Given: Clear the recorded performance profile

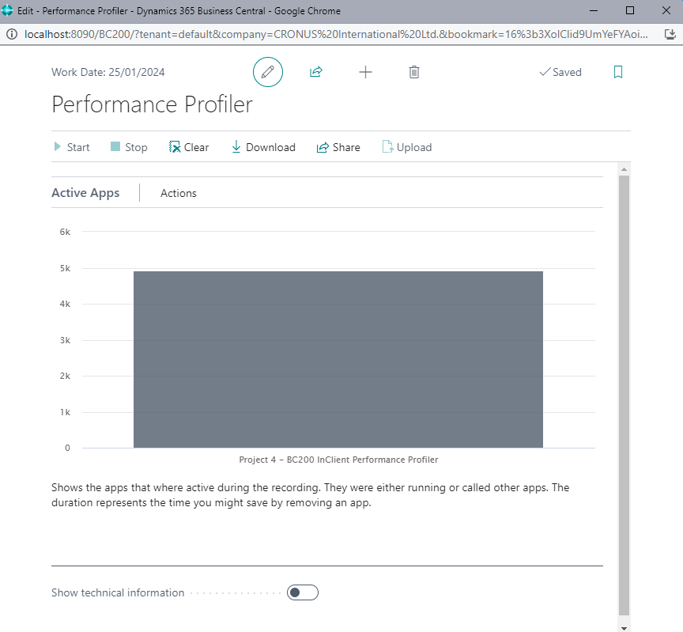Looking at the screenshot, I should pyautogui.click(x=188, y=147).
